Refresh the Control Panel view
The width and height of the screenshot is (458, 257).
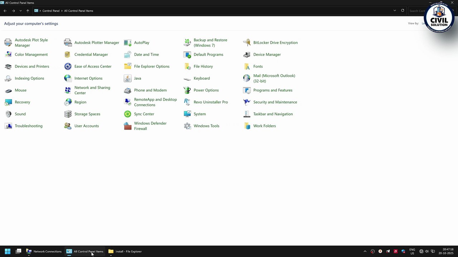[403, 11]
